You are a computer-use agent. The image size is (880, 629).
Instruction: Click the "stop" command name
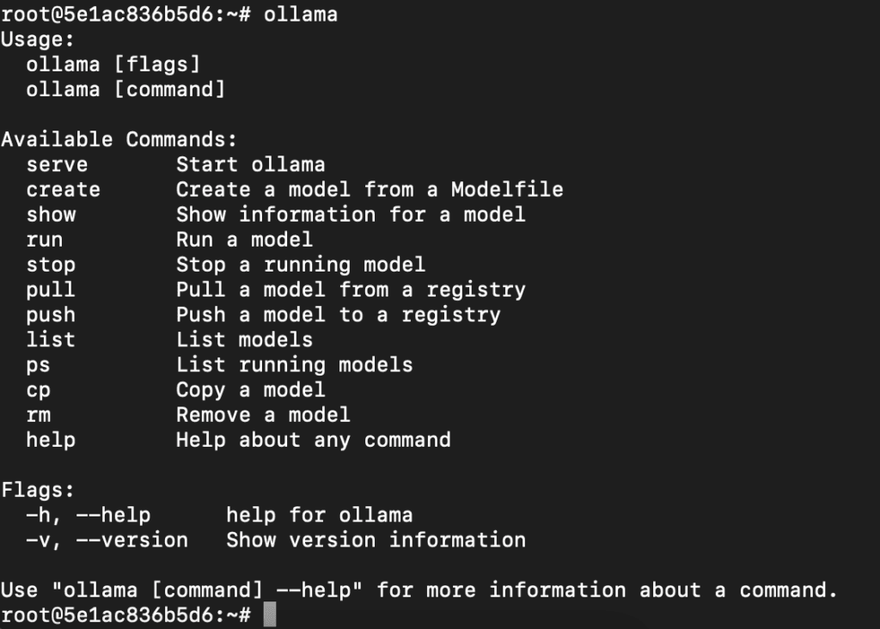(x=51, y=264)
